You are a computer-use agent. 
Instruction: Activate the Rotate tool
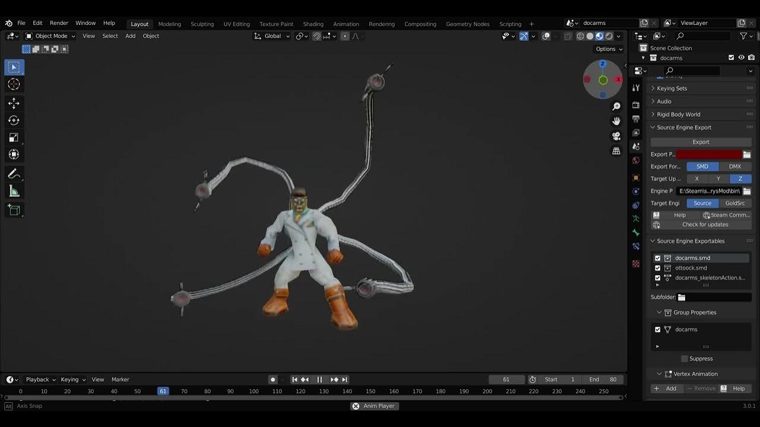14,120
